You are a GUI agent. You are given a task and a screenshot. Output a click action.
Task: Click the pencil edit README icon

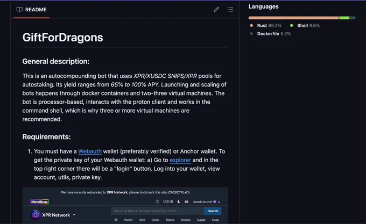pyautogui.click(x=216, y=9)
